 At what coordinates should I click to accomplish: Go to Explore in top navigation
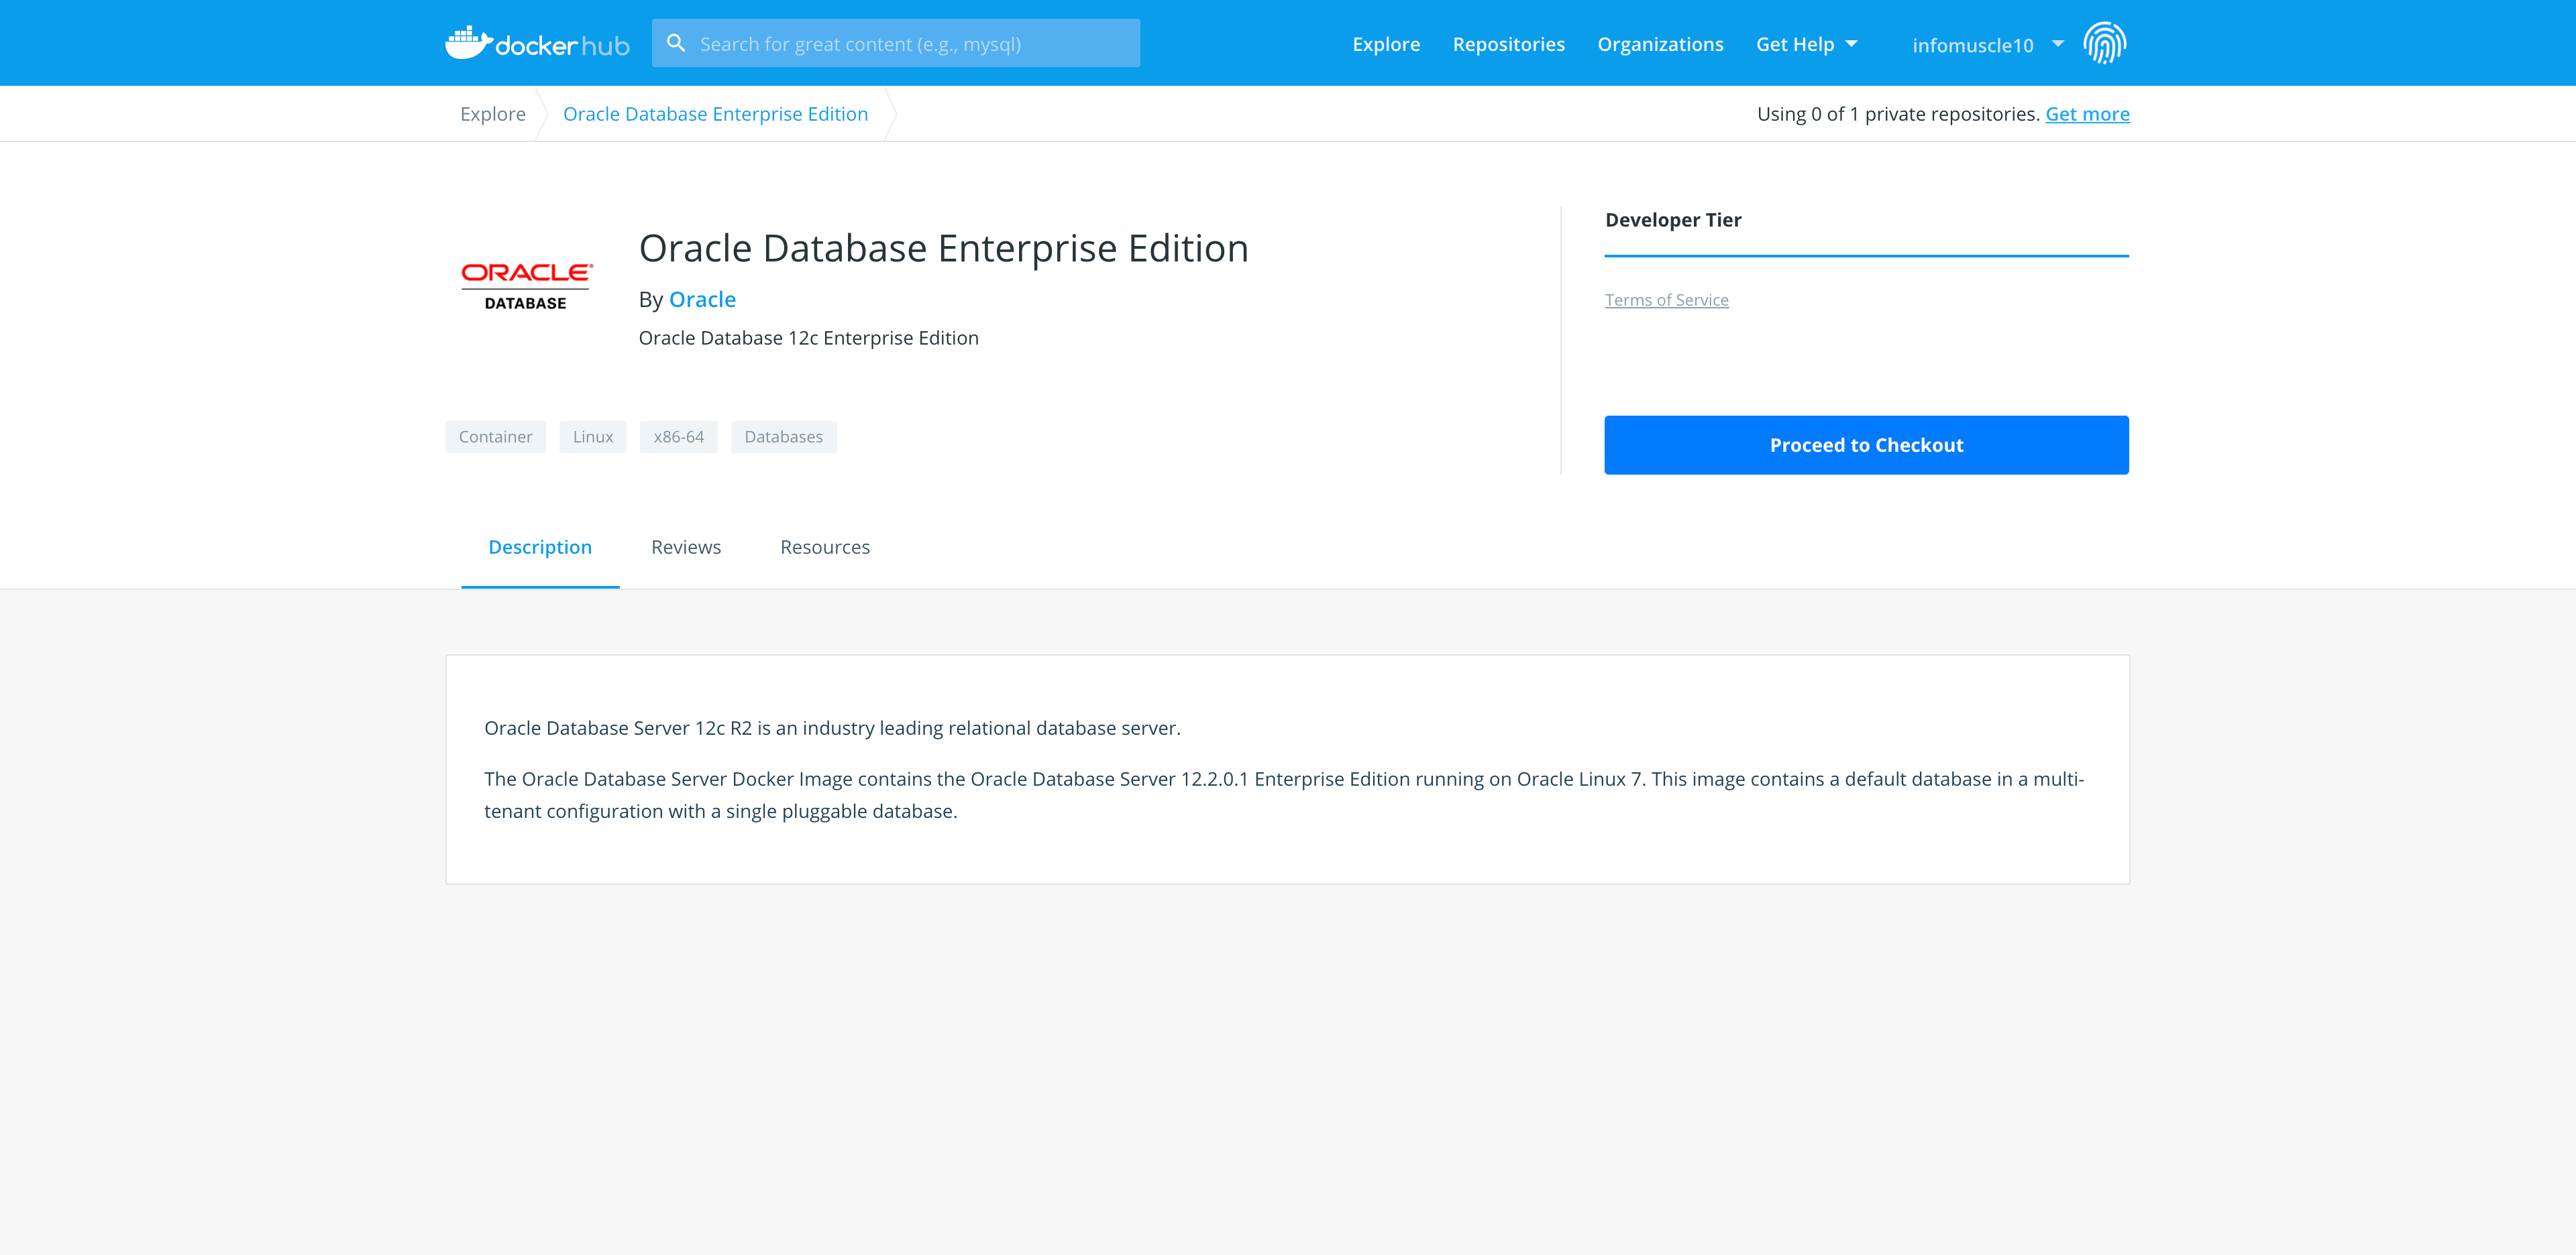click(x=1386, y=44)
